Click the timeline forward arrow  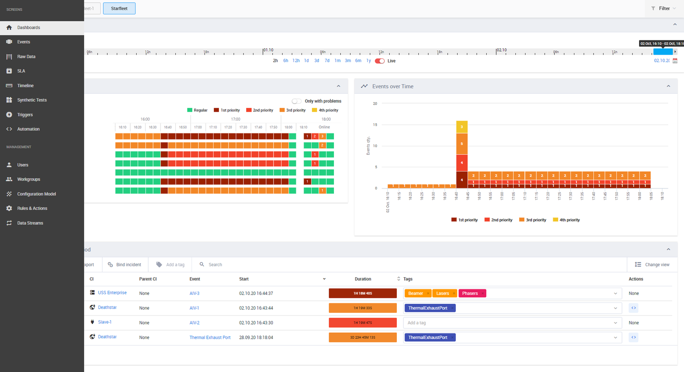675,52
